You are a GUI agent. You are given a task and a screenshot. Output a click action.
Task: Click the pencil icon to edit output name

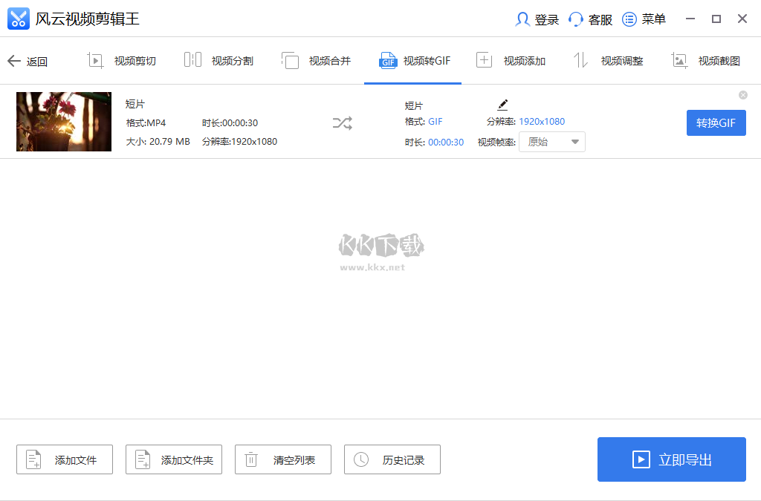click(x=502, y=104)
